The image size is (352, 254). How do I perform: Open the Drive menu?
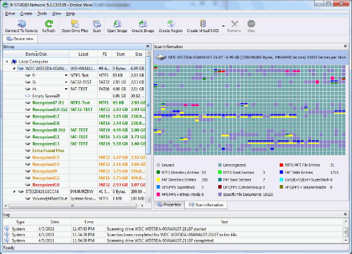10,14
